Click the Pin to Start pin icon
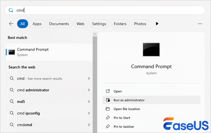Screen dimensions: 211x133 [x=108, y=118]
